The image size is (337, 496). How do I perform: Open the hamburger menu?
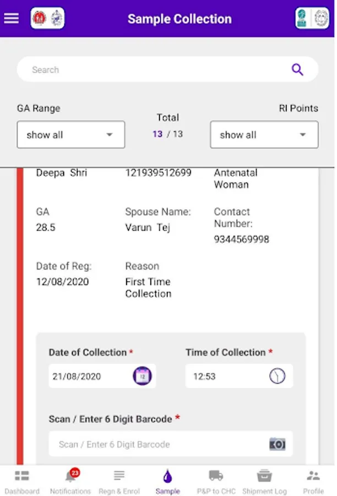coord(12,18)
